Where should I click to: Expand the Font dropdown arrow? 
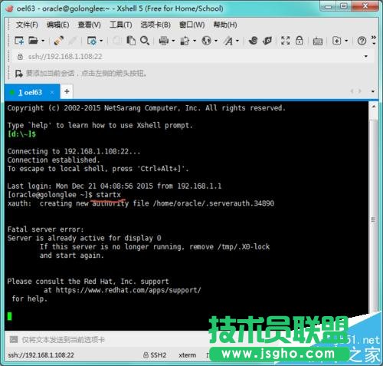(237, 41)
